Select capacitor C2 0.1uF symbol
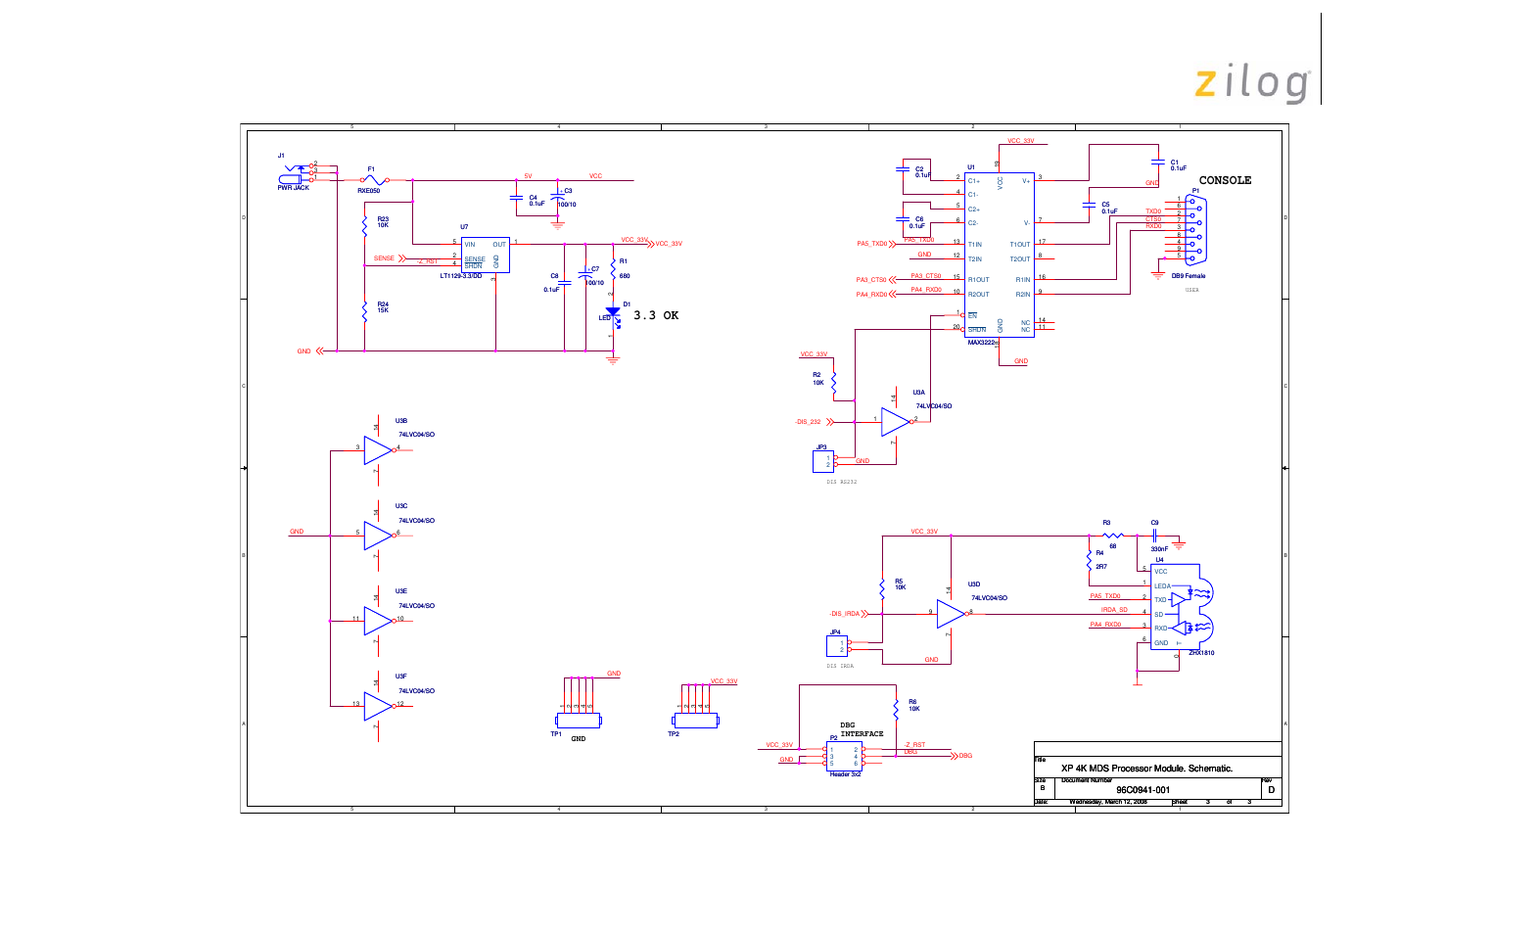 902,168
